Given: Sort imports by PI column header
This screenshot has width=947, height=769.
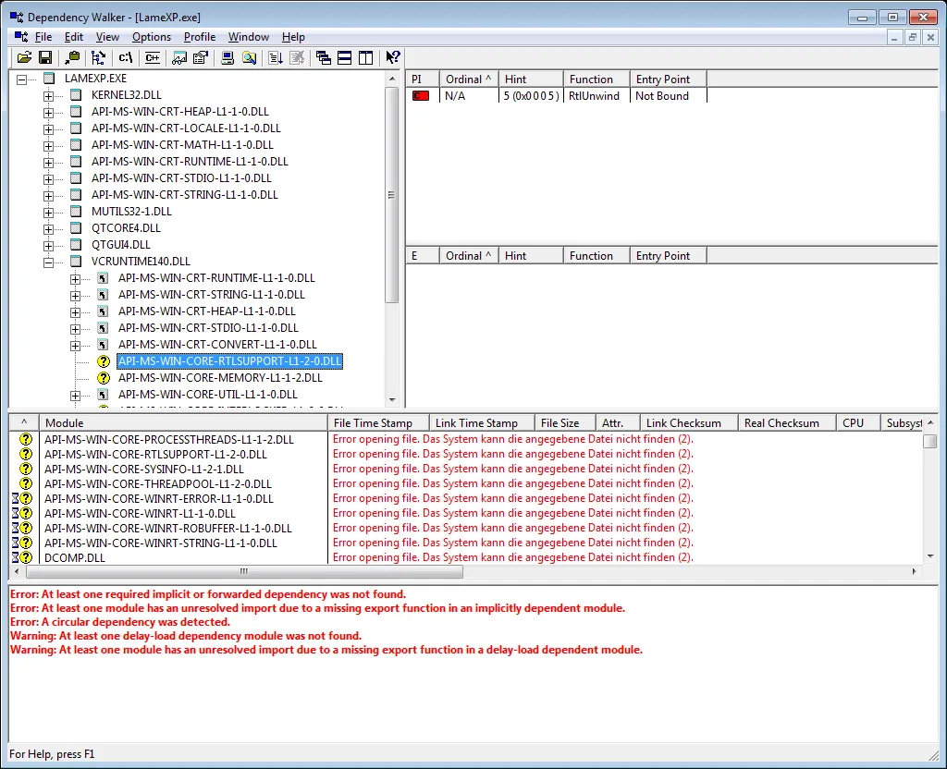Looking at the screenshot, I should tap(422, 79).
